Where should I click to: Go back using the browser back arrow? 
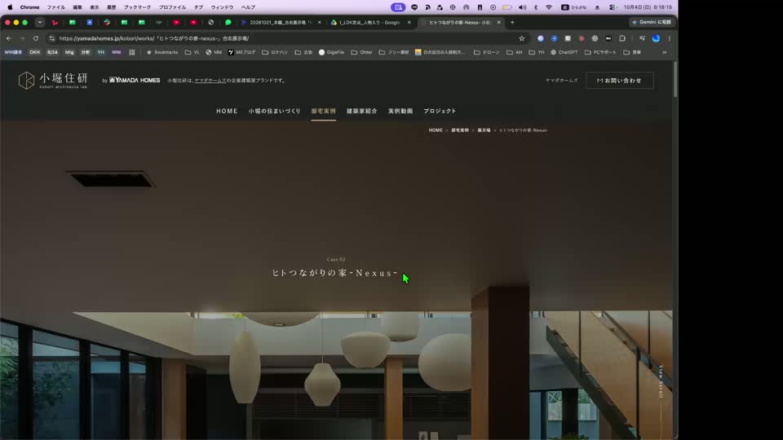9,38
